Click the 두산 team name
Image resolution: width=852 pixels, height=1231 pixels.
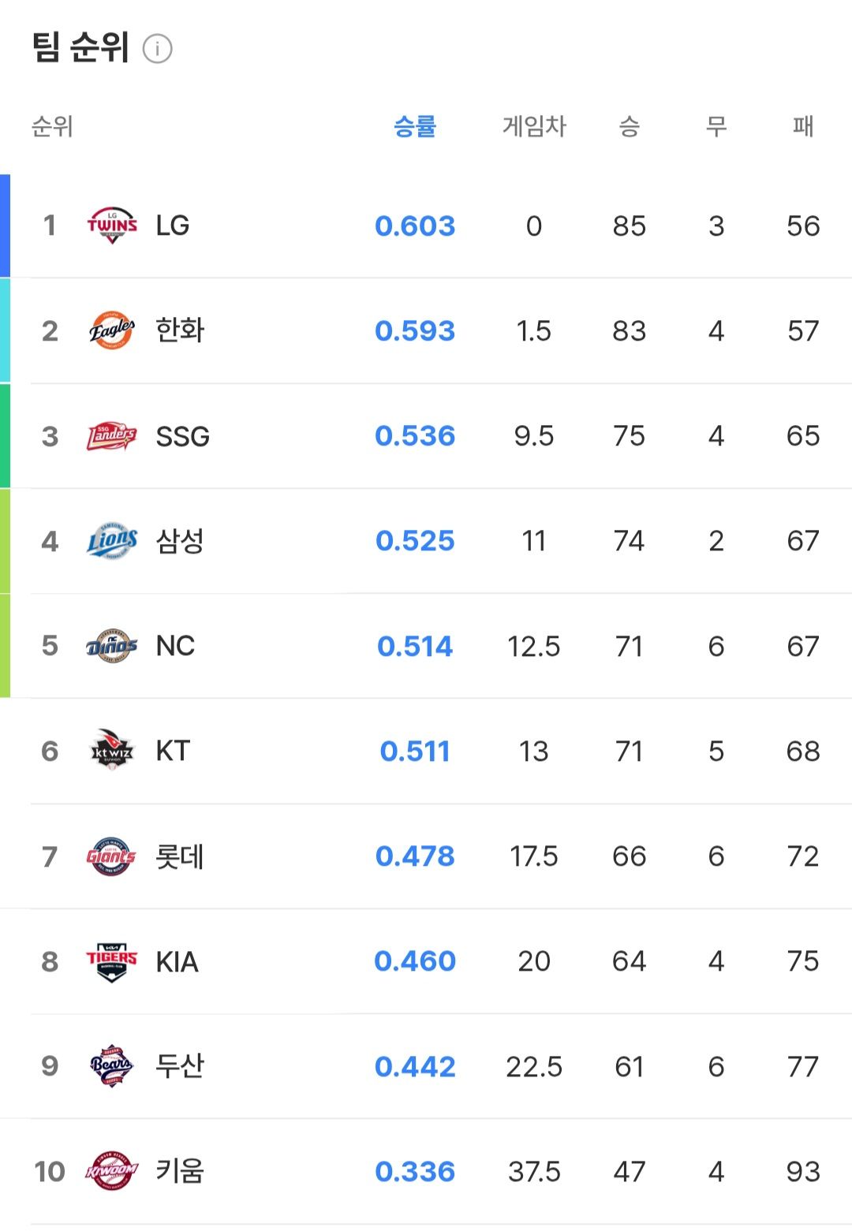(x=180, y=1066)
